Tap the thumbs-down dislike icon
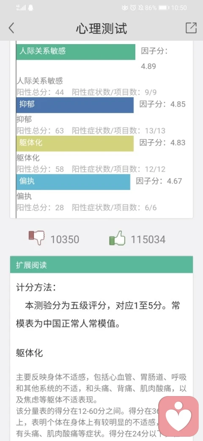 coord(37,238)
